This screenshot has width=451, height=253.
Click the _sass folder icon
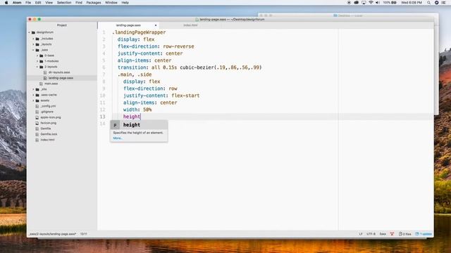tap(37, 50)
